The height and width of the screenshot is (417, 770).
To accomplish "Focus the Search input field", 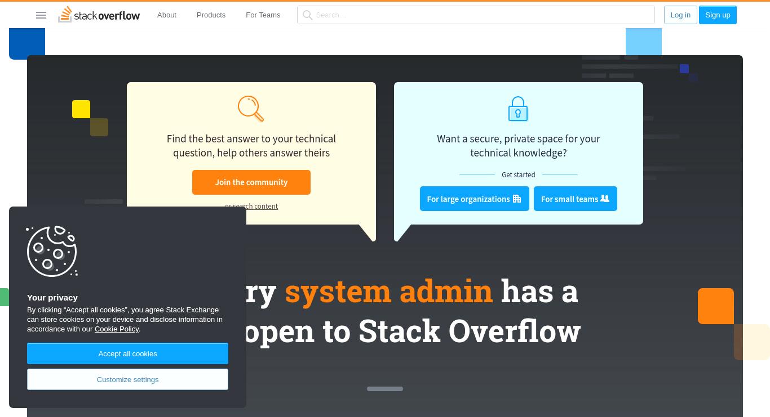I will click(476, 15).
